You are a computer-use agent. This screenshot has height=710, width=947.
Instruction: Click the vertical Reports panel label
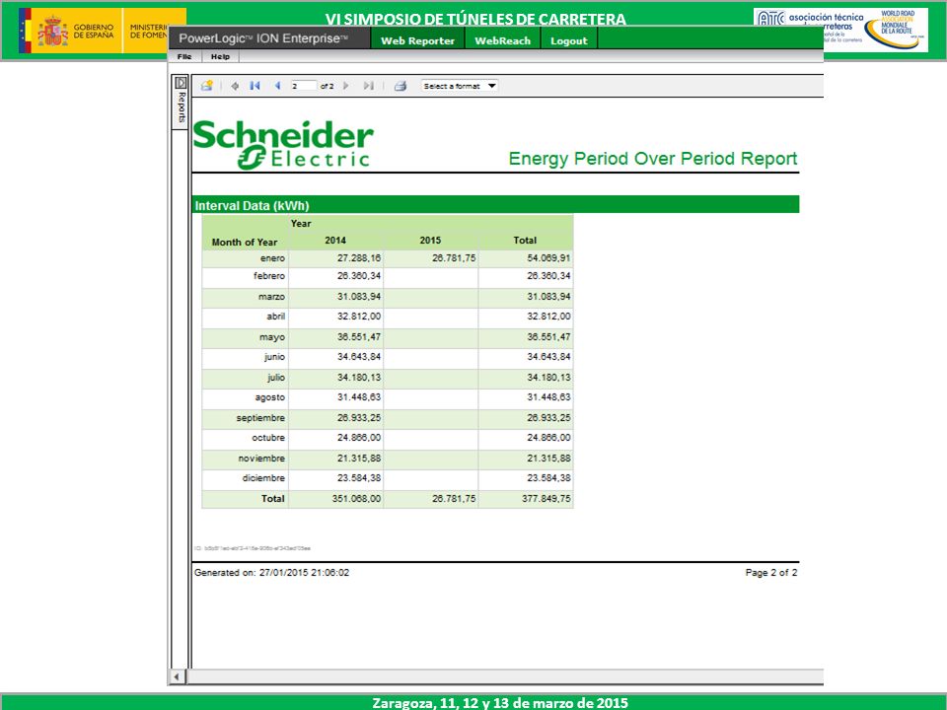[181, 107]
